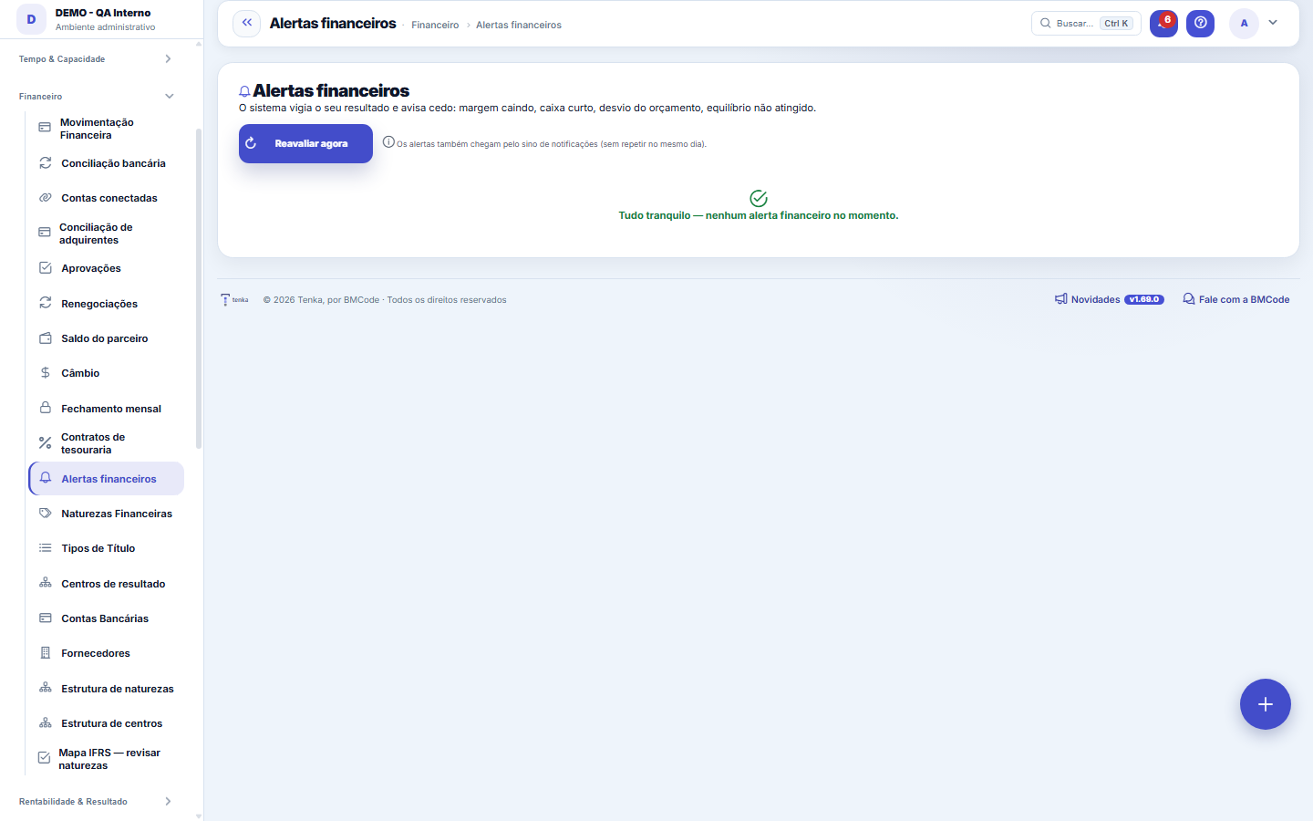Viewport: 1313px width, 821px height.
Task: Open Contas Bancárias menu item
Action: pyautogui.click(x=106, y=618)
